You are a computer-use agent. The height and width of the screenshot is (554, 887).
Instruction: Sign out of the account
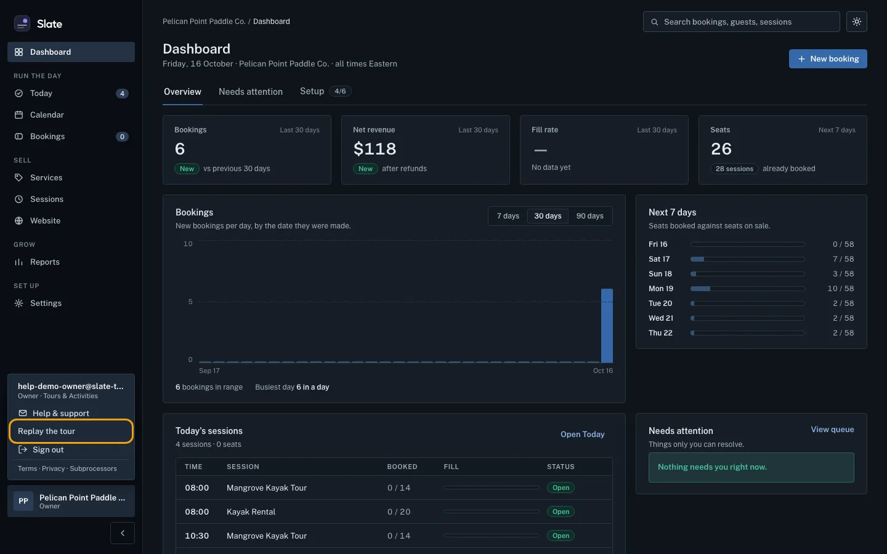click(x=71, y=450)
